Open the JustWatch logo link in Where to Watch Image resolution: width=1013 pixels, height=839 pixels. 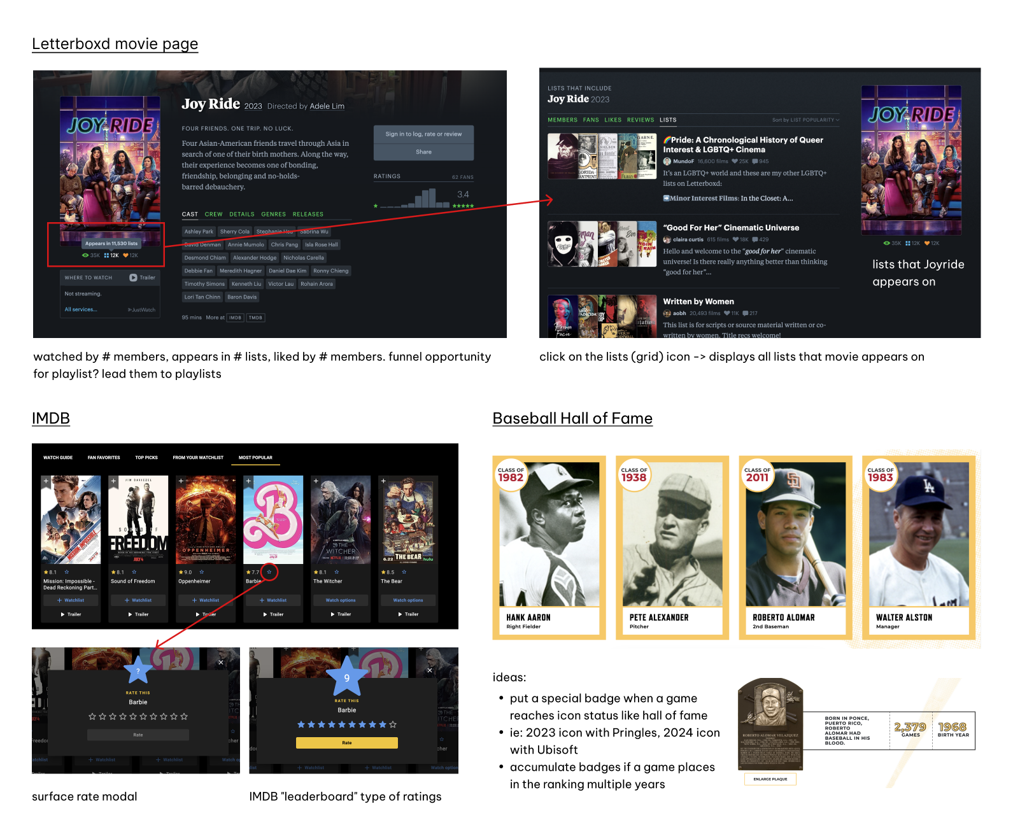(x=141, y=310)
